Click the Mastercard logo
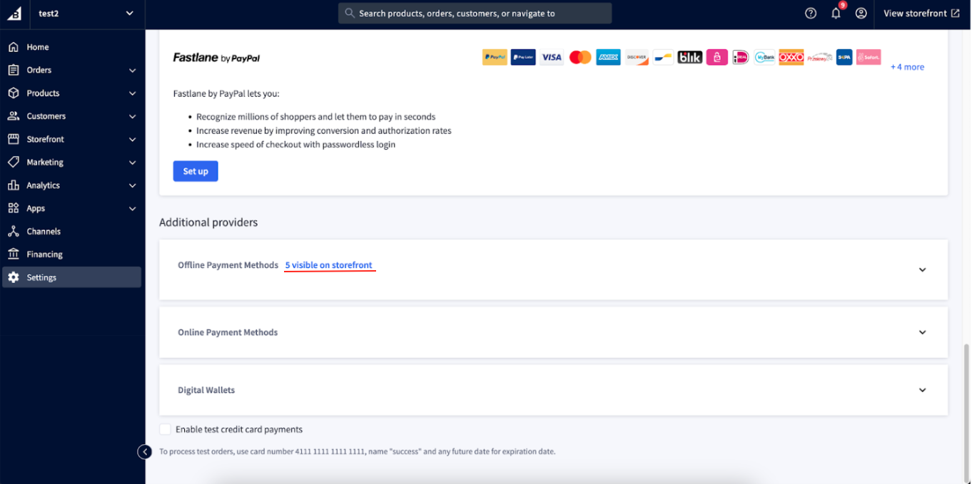The image size is (972, 484). click(x=580, y=57)
